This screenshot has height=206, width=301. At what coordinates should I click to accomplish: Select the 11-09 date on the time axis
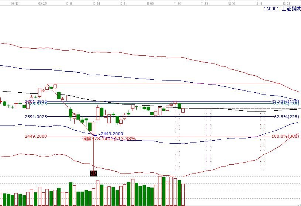(x=150, y=3)
